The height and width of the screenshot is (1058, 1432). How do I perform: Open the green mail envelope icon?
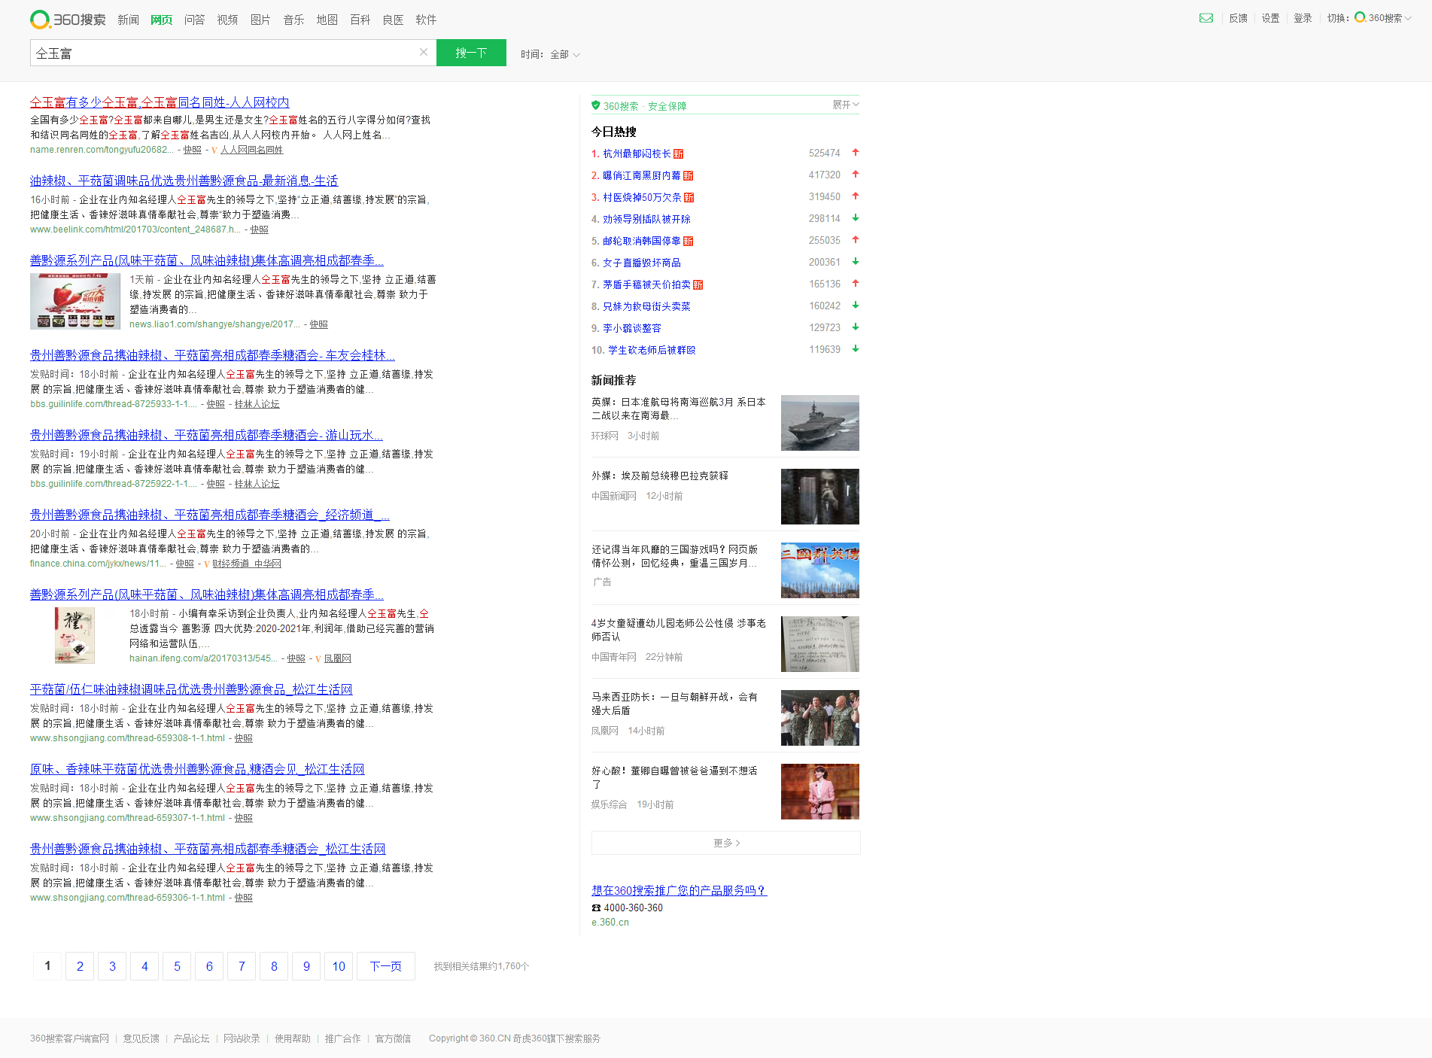(1206, 18)
